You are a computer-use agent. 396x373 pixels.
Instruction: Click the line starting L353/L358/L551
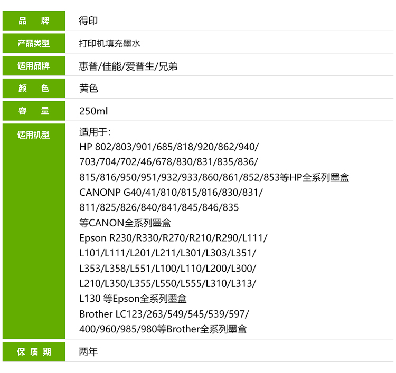(168, 268)
